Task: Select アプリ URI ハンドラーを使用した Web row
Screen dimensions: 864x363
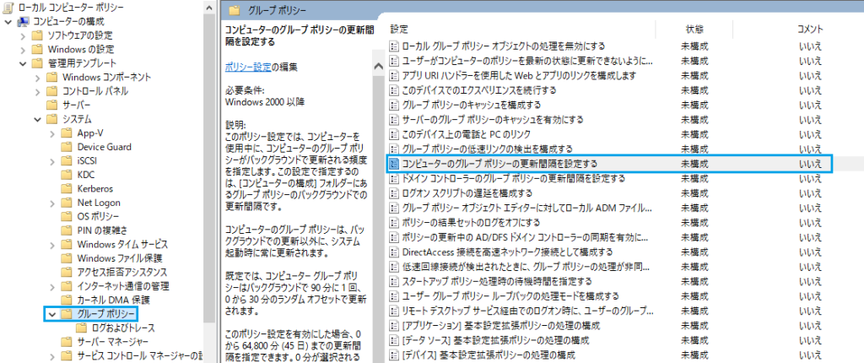Action: 608,75
